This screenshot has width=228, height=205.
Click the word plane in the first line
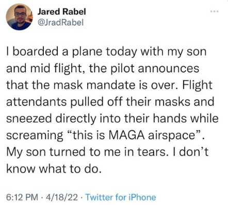[x=87, y=52]
